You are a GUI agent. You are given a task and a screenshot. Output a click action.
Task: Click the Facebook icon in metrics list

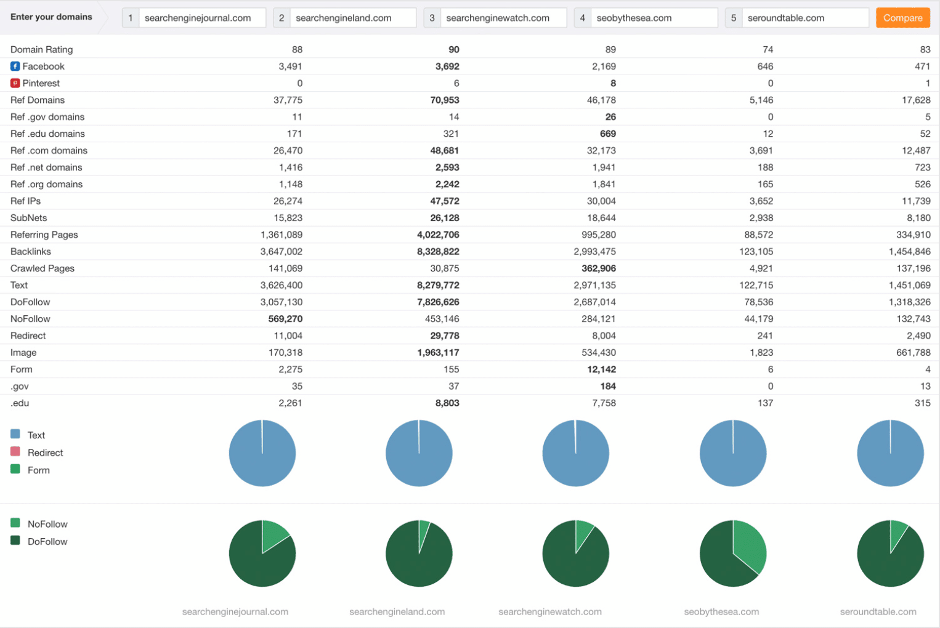(15, 66)
